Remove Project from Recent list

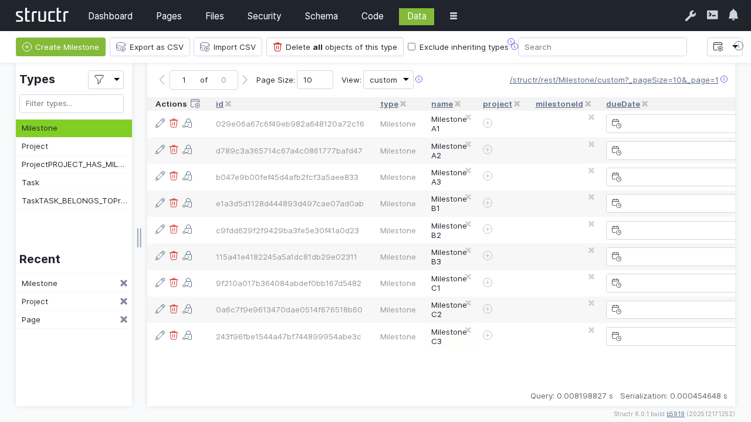(x=124, y=301)
